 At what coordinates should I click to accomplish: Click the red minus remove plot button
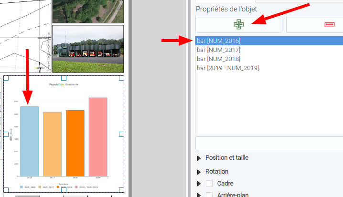(x=314, y=24)
